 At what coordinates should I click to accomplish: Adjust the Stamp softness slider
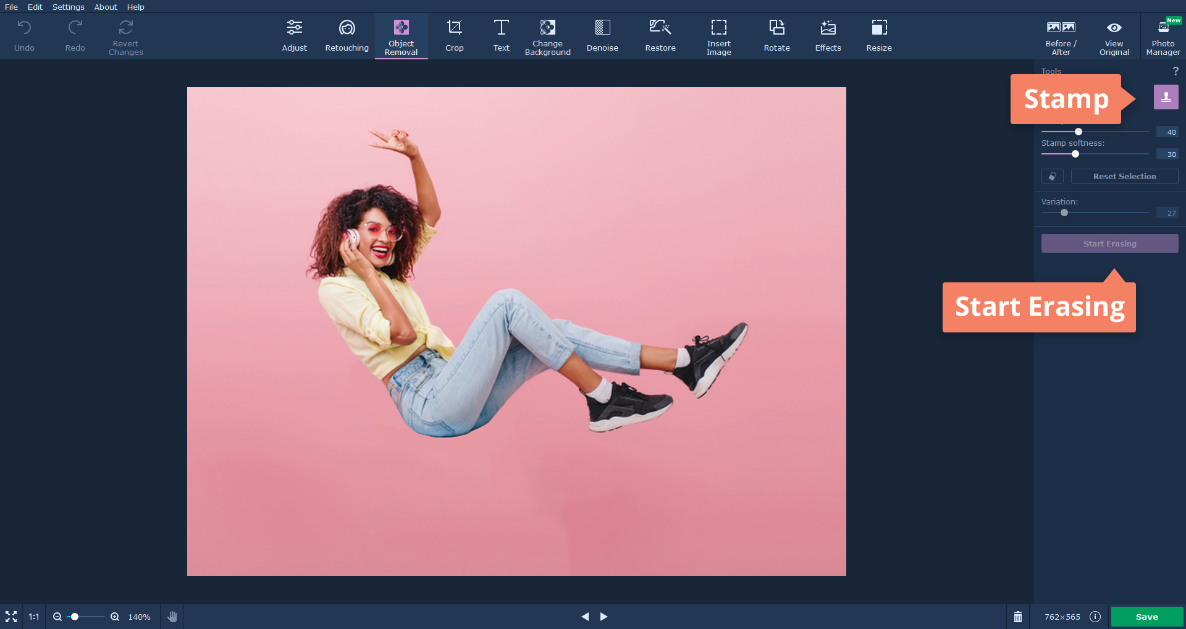tap(1075, 154)
